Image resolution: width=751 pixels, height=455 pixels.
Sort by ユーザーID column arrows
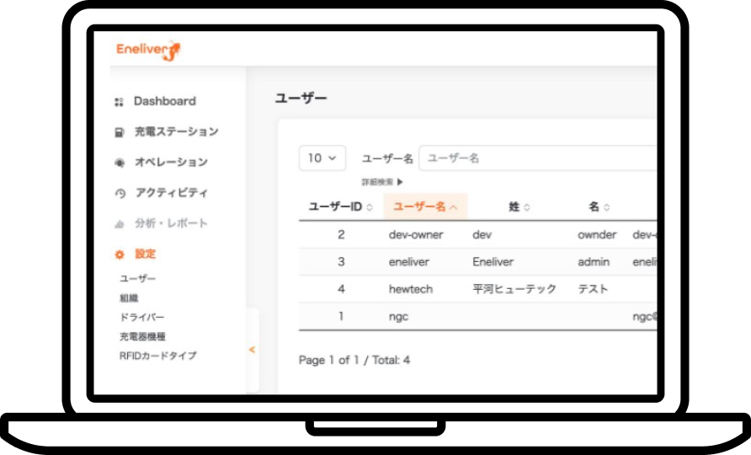(x=370, y=207)
